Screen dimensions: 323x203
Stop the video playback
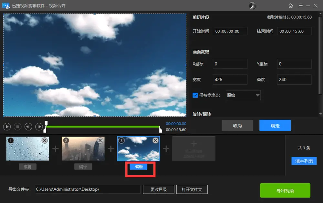pos(18,127)
